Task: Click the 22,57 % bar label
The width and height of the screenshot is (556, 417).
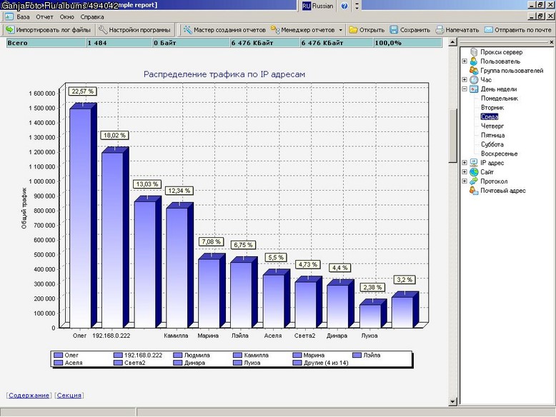Action: [83, 91]
